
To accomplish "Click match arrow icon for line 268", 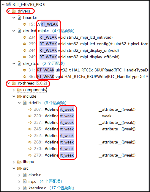I will coord(30,142).
